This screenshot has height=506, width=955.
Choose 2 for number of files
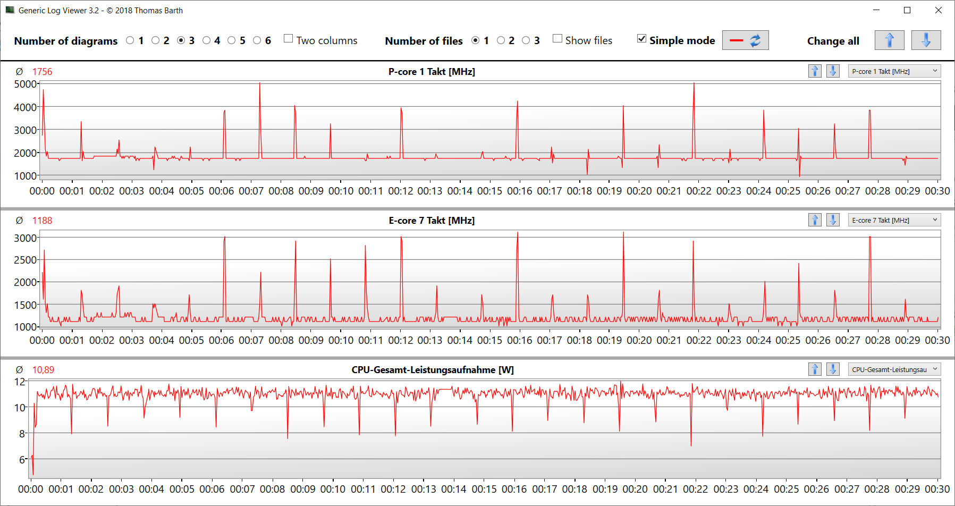501,40
